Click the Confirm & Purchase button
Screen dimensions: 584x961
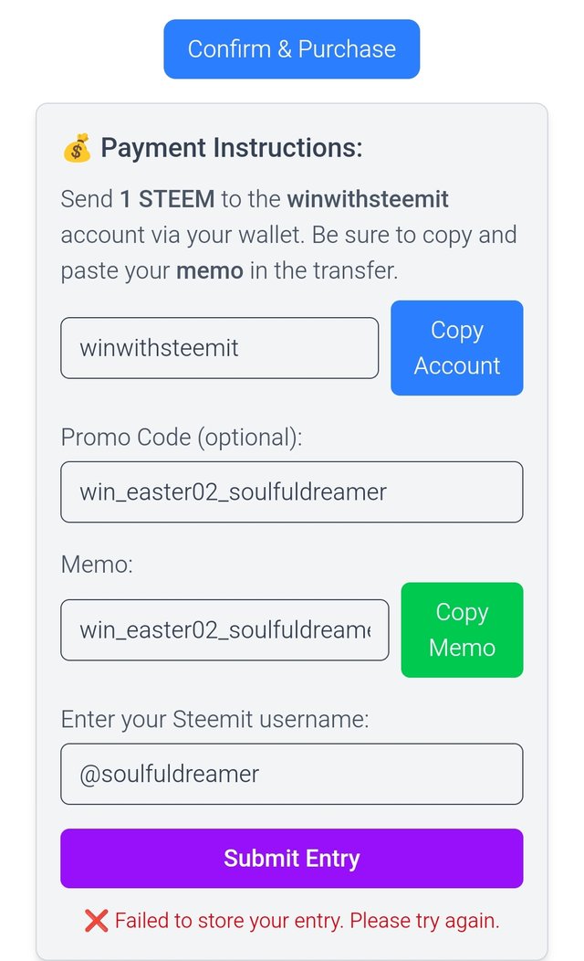(x=292, y=49)
